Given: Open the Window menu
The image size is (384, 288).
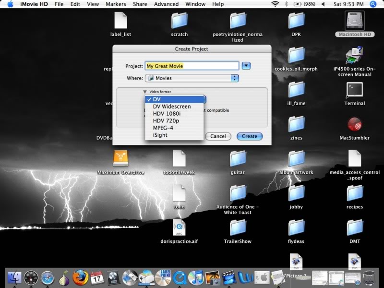Looking at the screenshot, I should [195, 4].
